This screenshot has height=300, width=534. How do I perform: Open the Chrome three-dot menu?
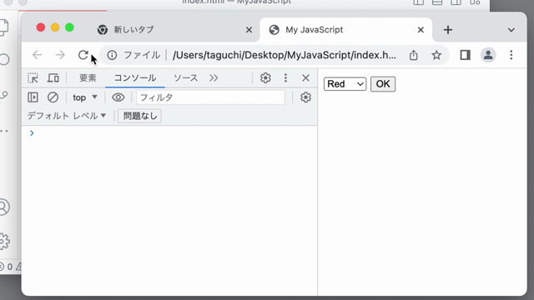[x=511, y=55]
